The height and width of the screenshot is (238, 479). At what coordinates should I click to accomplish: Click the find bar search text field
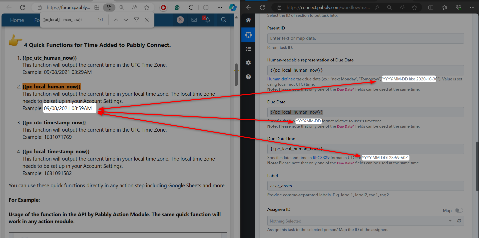[67, 20]
